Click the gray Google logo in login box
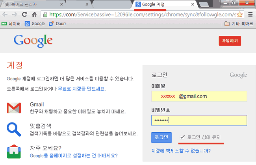256x165 pixels. click(238, 75)
